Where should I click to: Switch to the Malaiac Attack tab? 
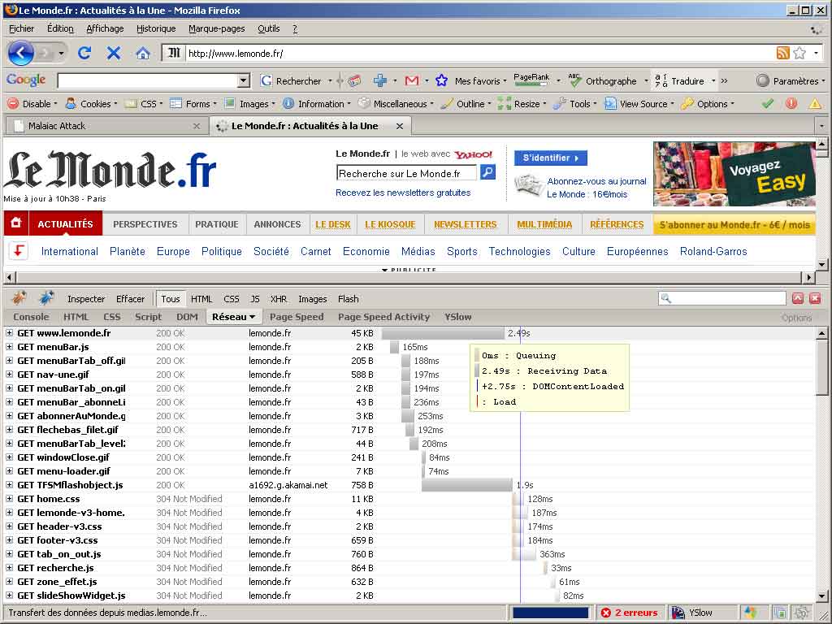point(106,126)
